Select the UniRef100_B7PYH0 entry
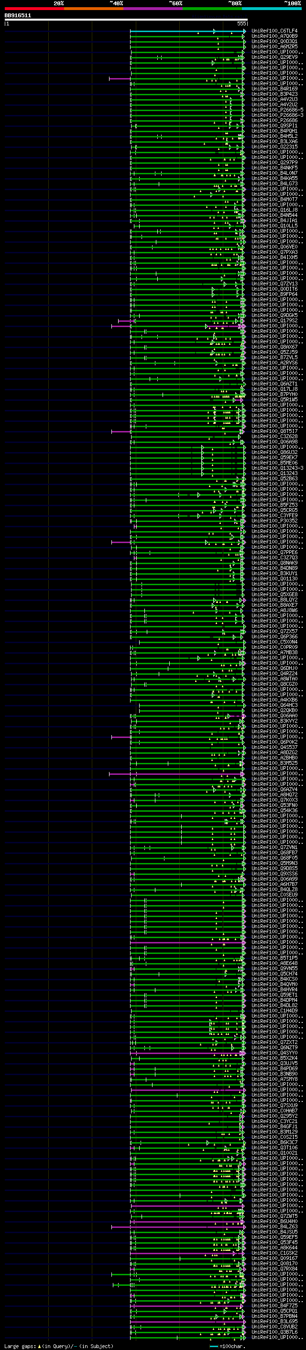The width and height of the screenshot is (306, 1350). [274, 395]
